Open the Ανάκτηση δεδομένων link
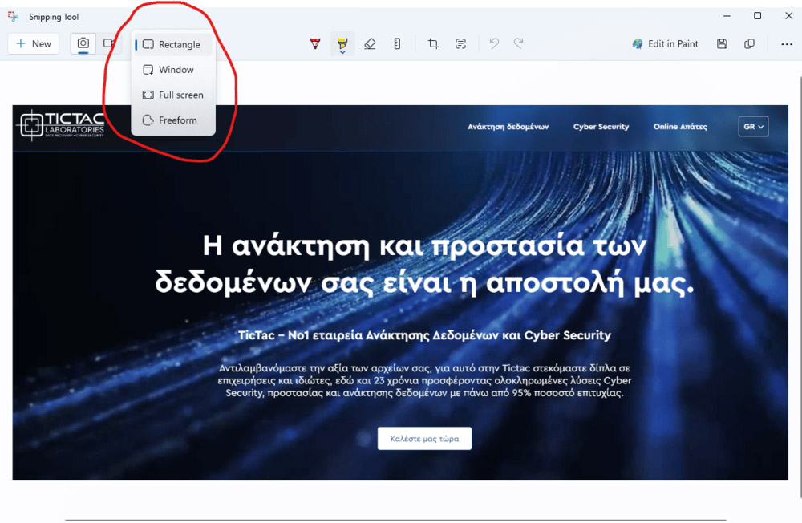The image size is (802, 523). click(x=508, y=127)
